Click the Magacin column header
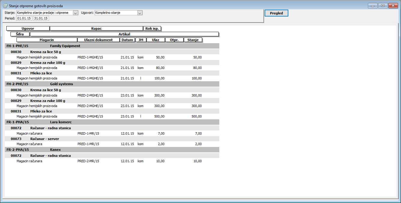This screenshot has height=203, width=401. [47, 40]
